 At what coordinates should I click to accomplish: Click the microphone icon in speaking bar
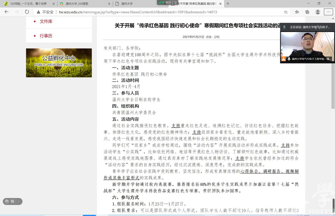(284, 27)
